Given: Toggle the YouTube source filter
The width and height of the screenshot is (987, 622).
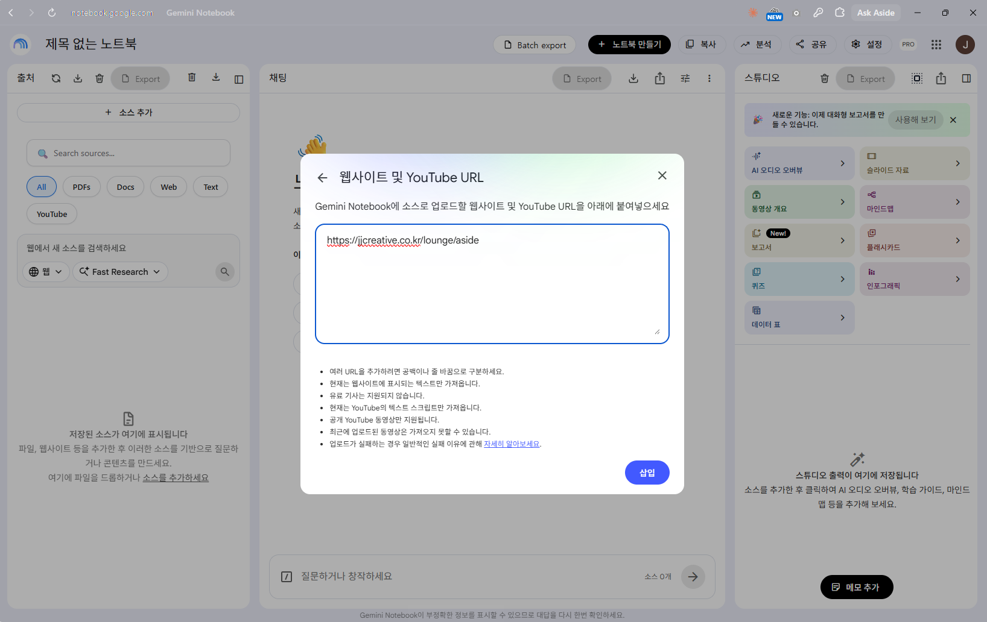Looking at the screenshot, I should [52, 214].
